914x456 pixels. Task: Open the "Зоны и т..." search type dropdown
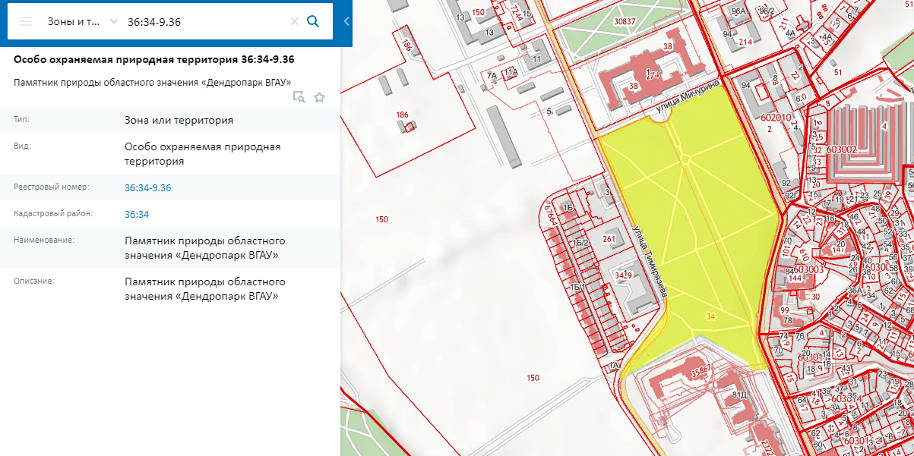coord(82,21)
